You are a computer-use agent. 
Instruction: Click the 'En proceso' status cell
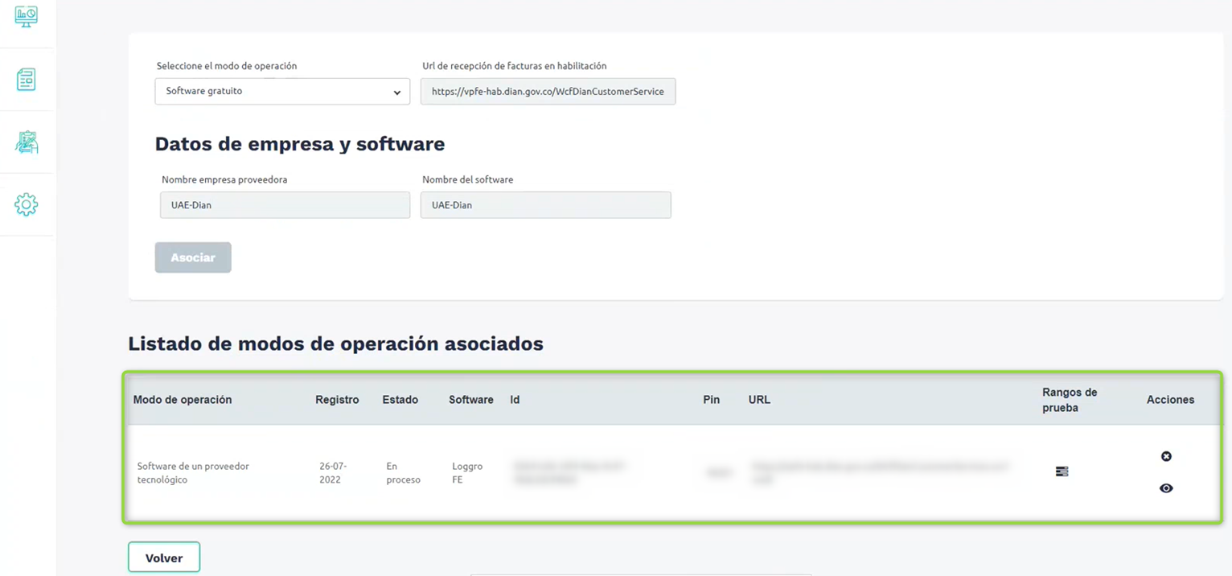click(403, 473)
